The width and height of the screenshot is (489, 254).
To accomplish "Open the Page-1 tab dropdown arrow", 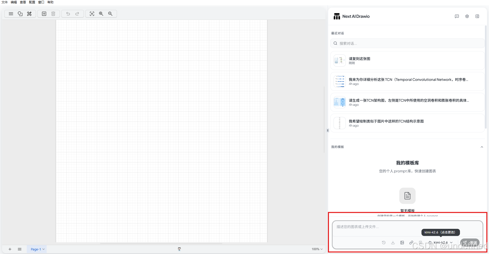I will (x=44, y=249).
